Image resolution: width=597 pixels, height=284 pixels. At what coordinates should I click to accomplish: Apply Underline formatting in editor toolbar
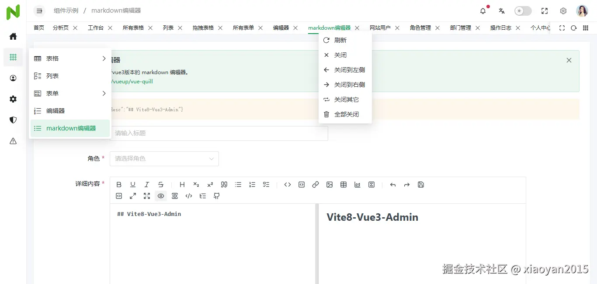coord(133,185)
